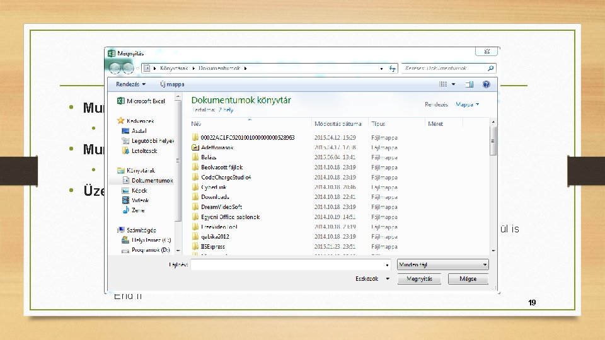Close the Megnyitás dialog window
The height and width of the screenshot is (340, 605).
coord(487,51)
